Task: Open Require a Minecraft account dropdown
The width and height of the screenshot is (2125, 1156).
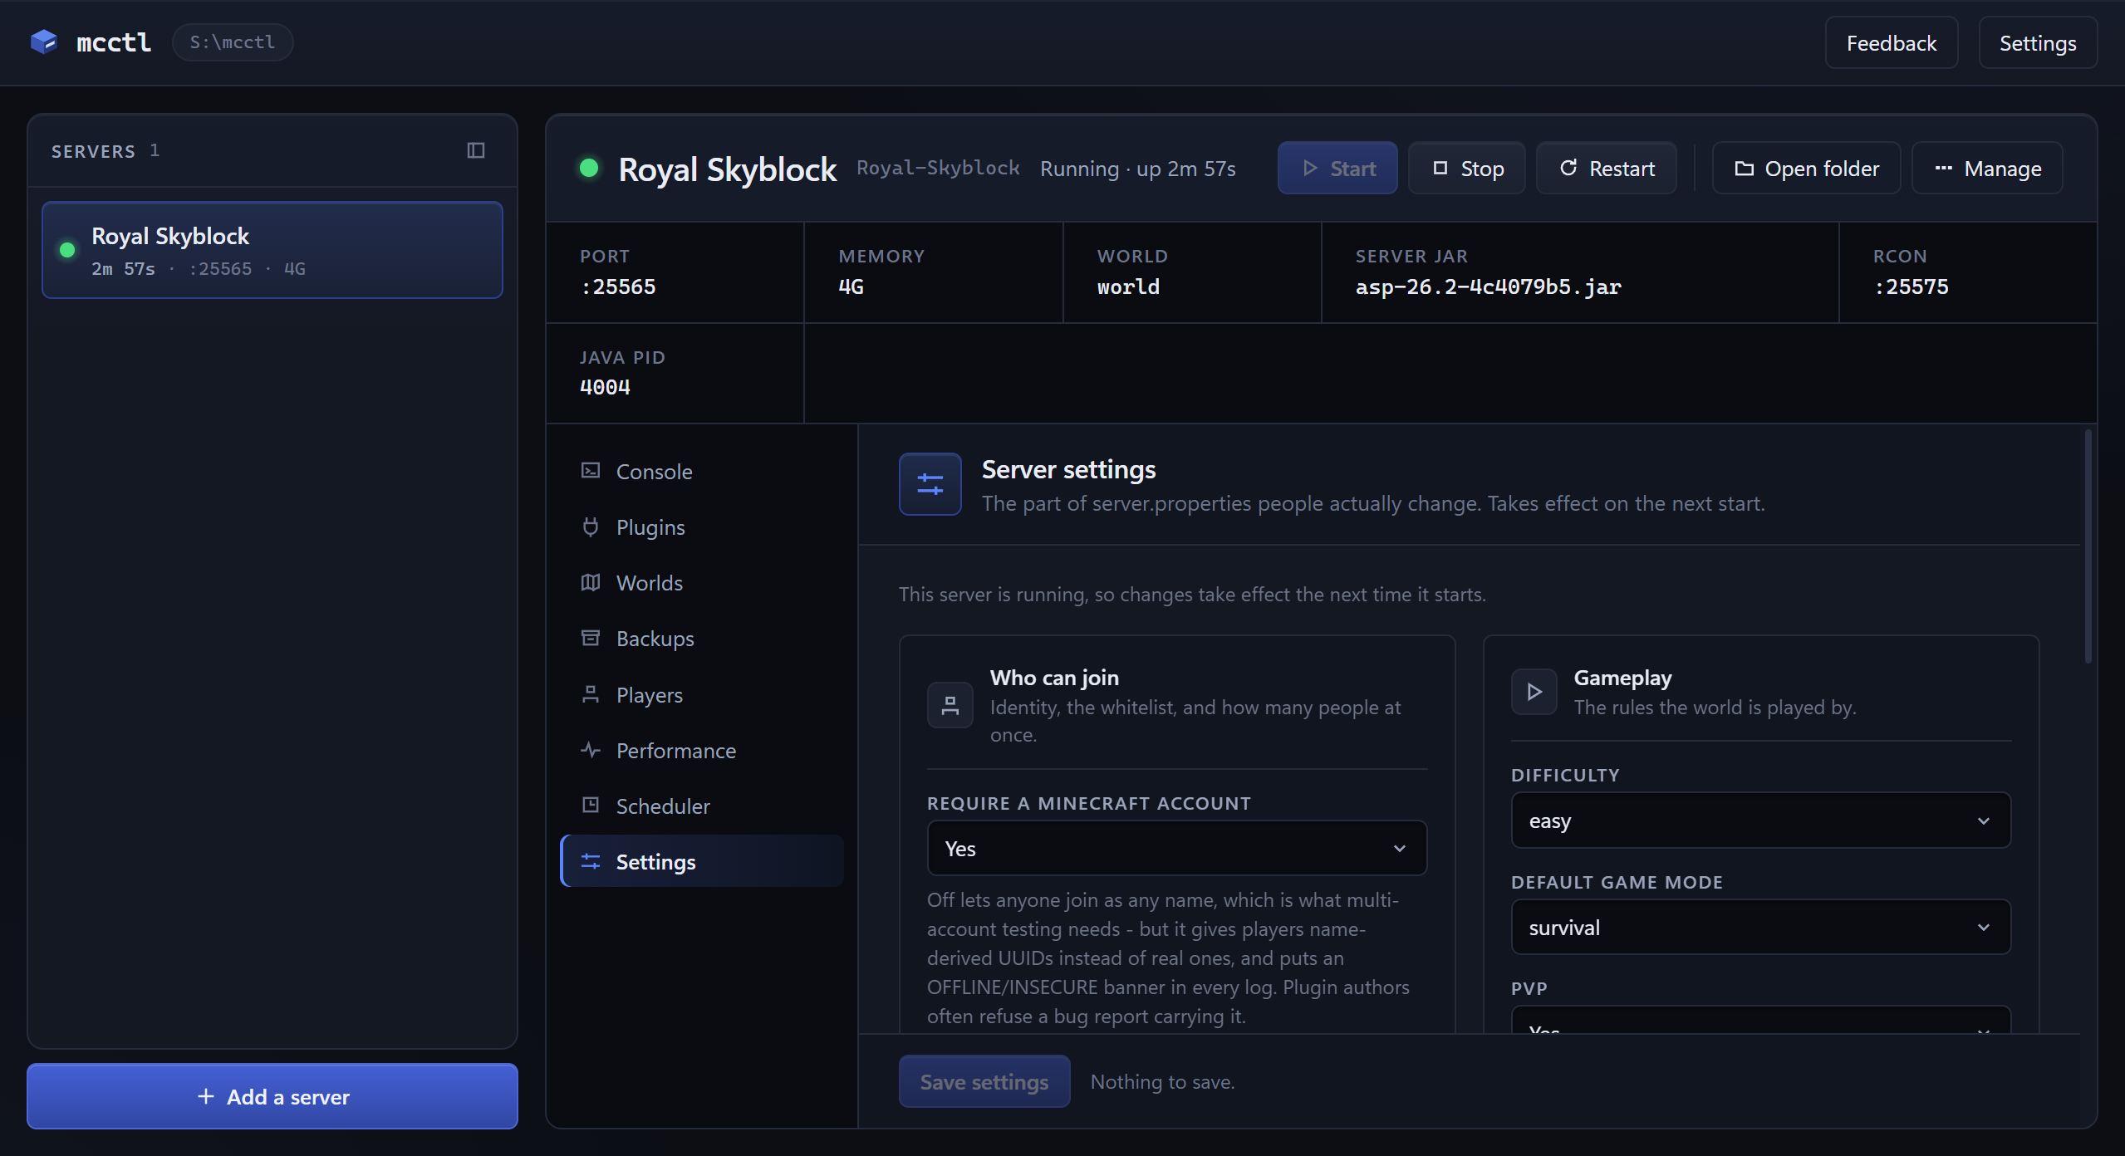Action: pyautogui.click(x=1177, y=848)
